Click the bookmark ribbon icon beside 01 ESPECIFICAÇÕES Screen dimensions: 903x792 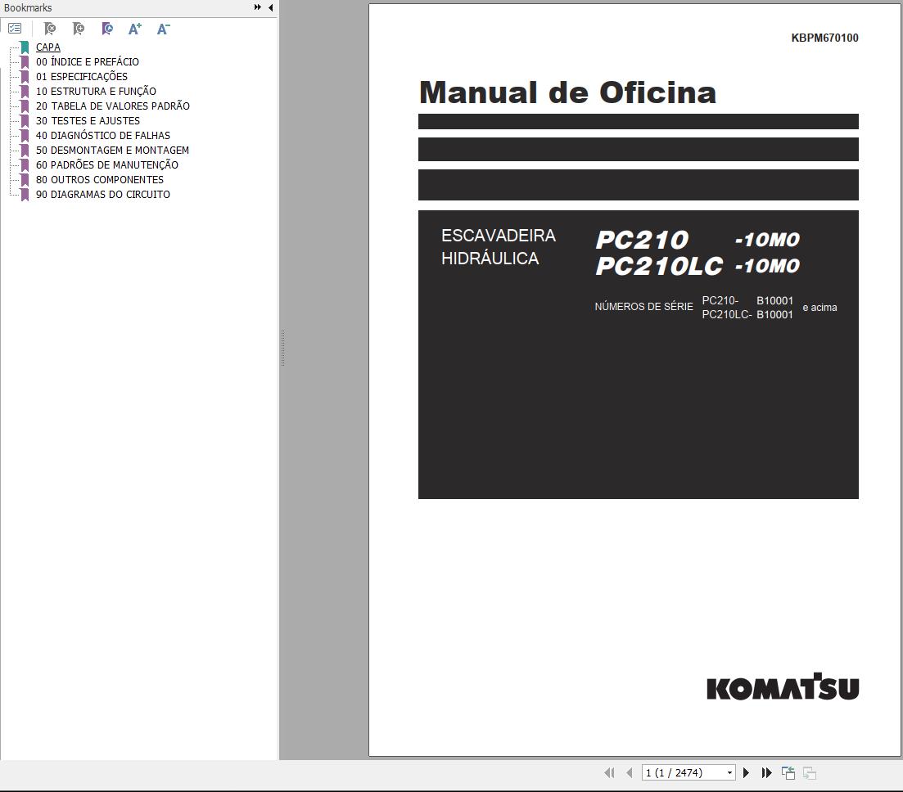tap(25, 77)
